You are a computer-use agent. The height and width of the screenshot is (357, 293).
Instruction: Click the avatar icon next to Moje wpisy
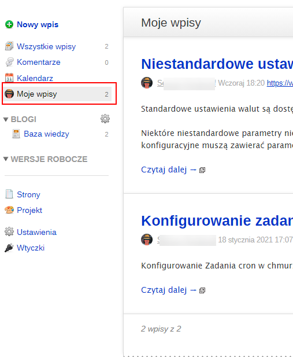(9, 94)
